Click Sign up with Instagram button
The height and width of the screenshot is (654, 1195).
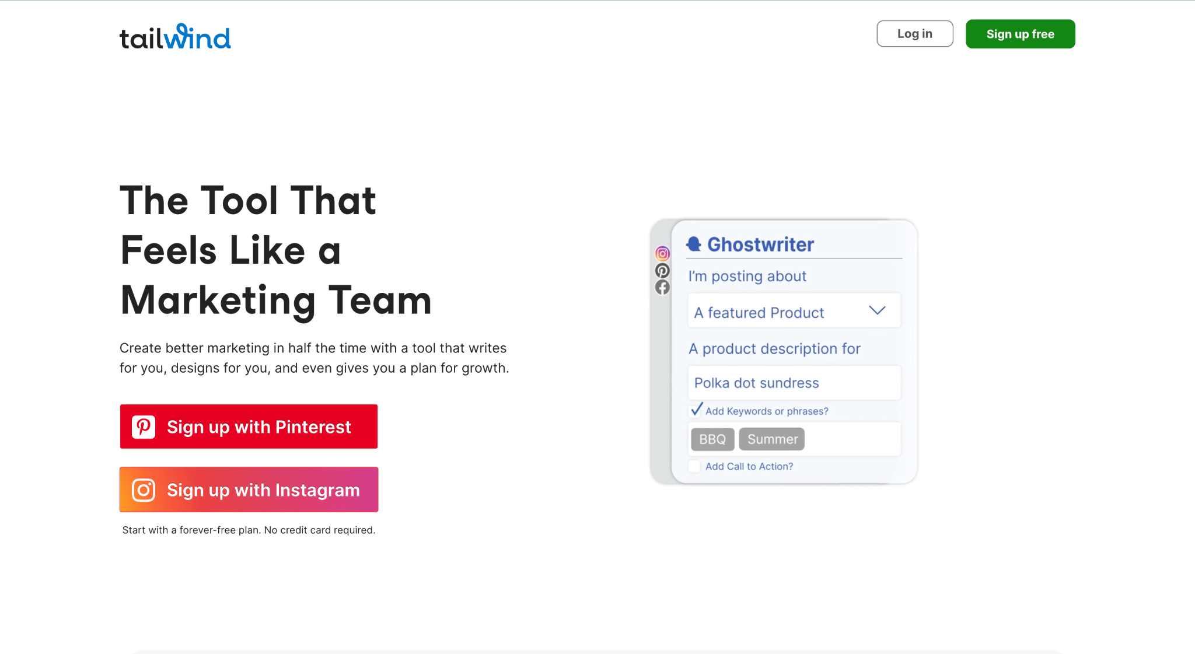[249, 489]
